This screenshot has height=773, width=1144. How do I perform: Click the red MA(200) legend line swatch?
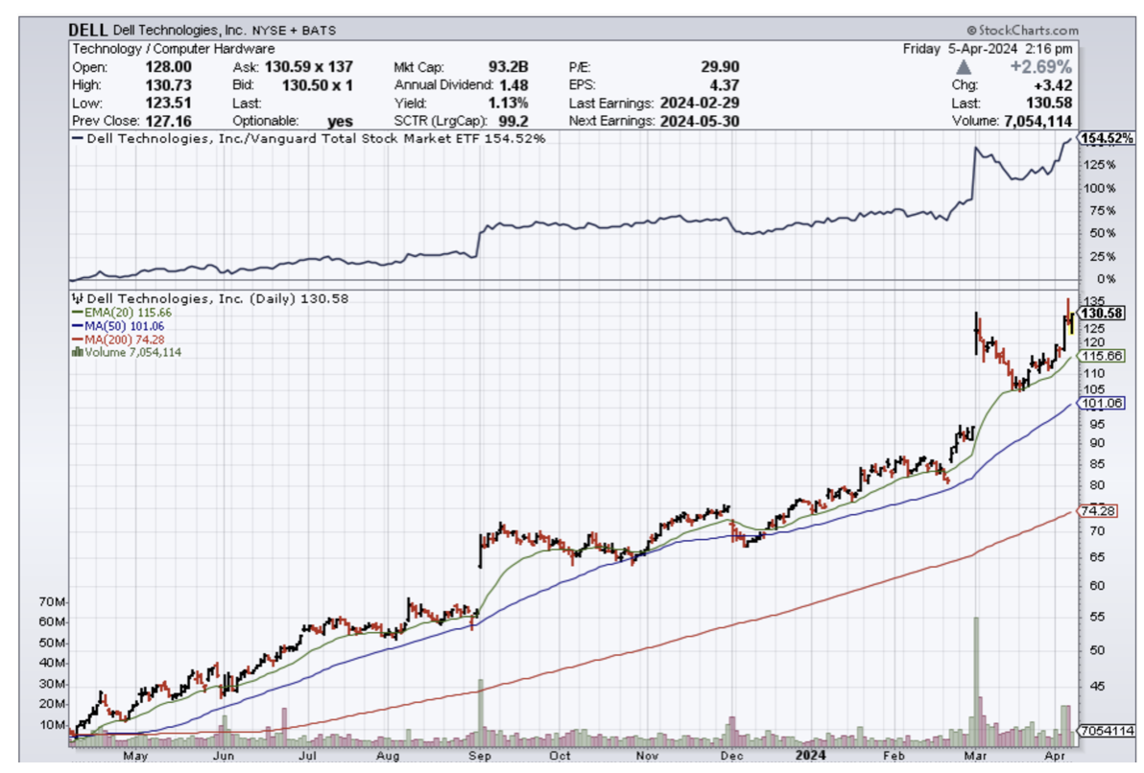coord(77,340)
